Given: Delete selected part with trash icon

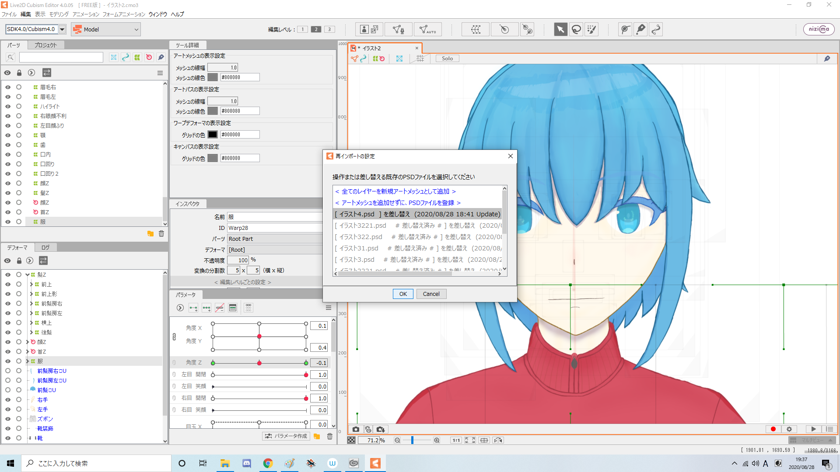Looking at the screenshot, I should pos(161,234).
